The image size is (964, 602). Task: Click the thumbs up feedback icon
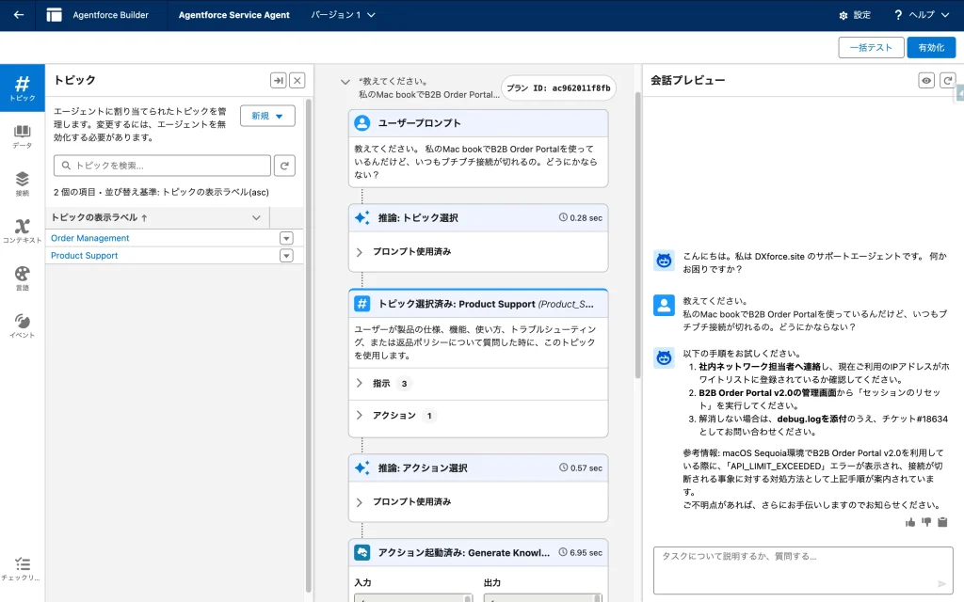click(x=909, y=522)
